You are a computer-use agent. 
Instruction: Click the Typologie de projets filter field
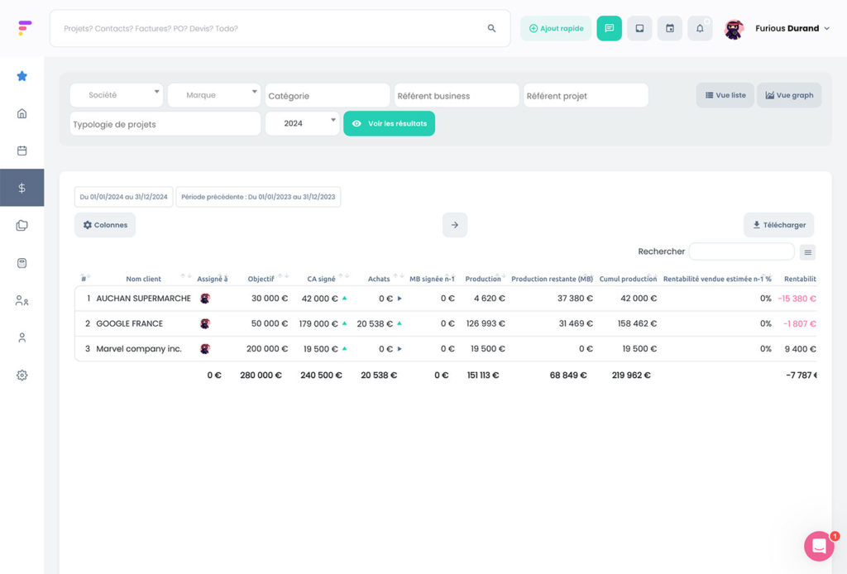pyautogui.click(x=165, y=124)
